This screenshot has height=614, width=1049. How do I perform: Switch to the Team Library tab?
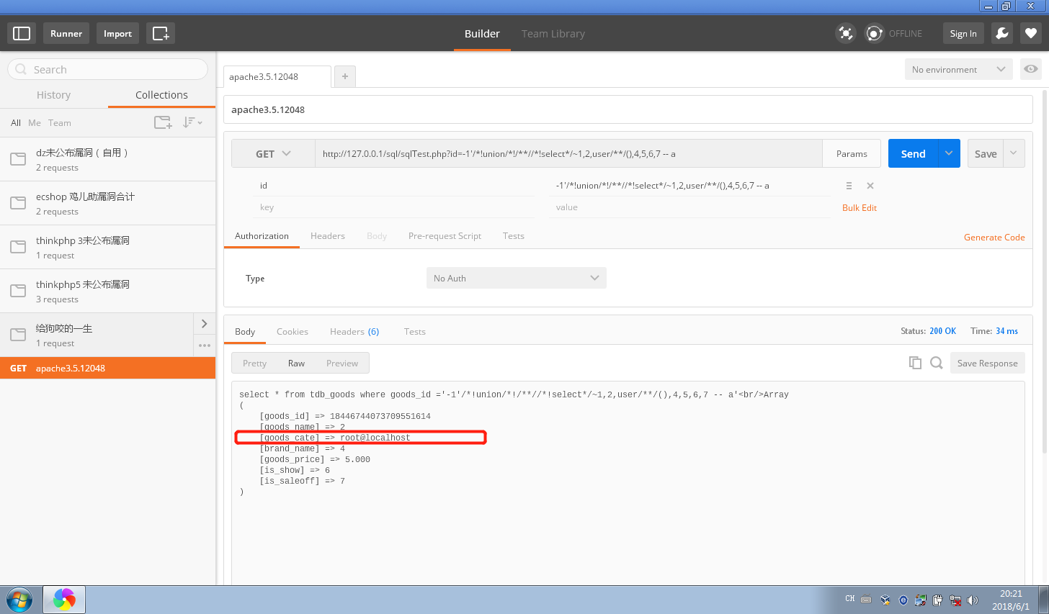(553, 34)
